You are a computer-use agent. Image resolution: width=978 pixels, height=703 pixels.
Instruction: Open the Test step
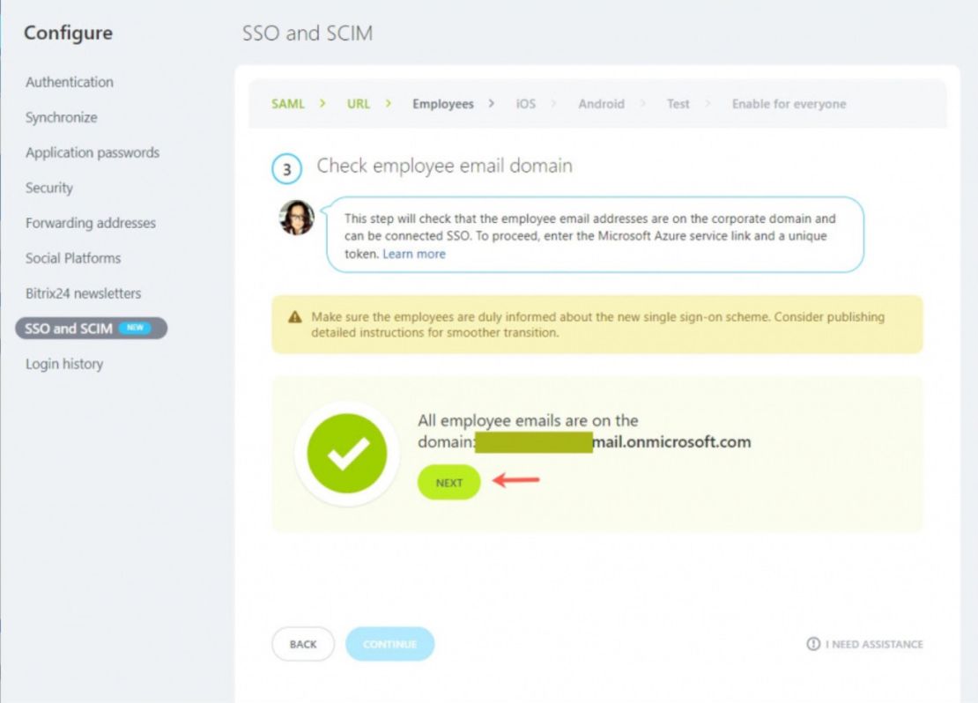678,104
